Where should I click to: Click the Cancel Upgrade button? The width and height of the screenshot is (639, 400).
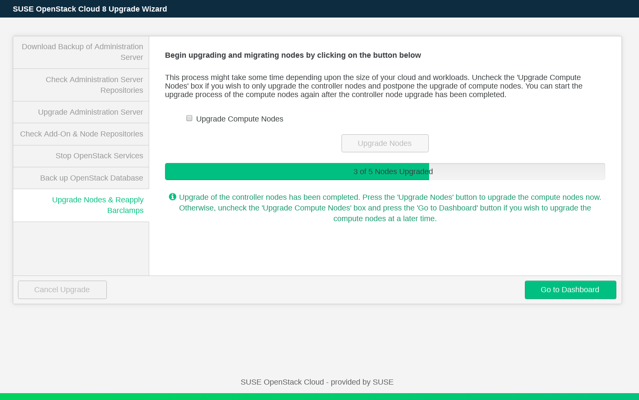(62, 290)
